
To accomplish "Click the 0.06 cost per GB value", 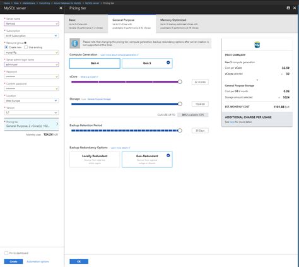I will [286, 92].
